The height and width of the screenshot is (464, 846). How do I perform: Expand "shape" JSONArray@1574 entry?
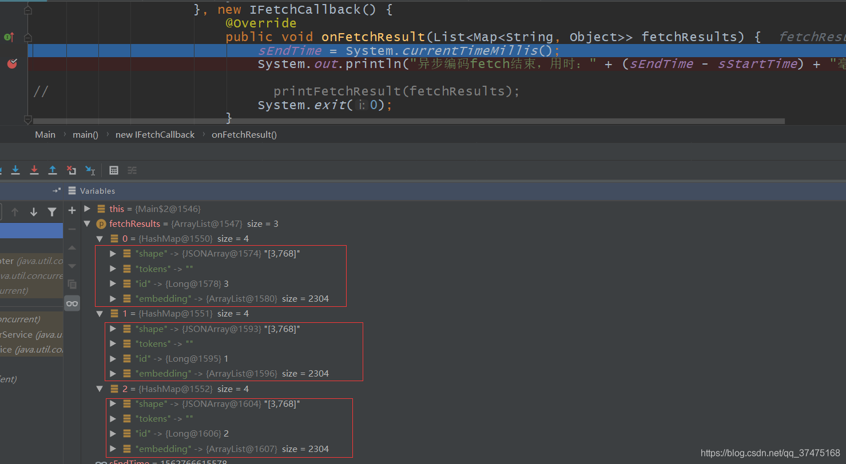click(113, 253)
